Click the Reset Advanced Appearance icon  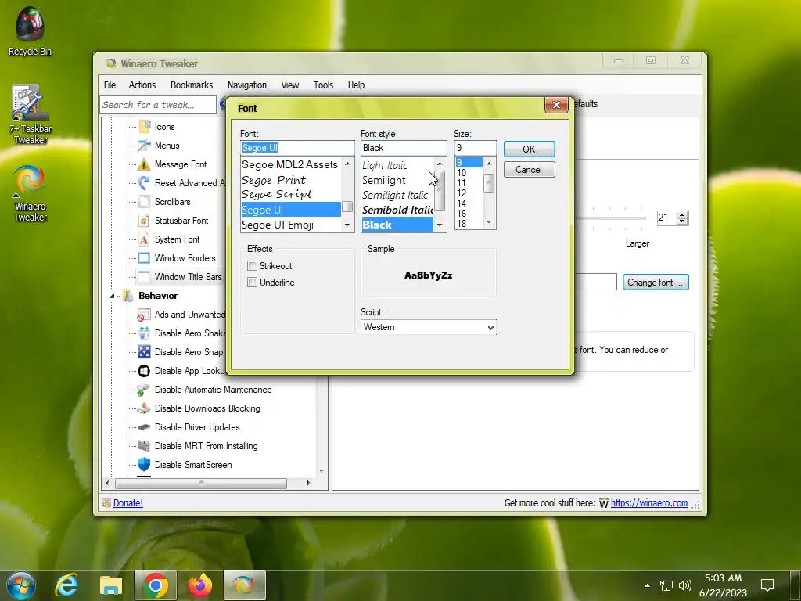click(x=145, y=183)
